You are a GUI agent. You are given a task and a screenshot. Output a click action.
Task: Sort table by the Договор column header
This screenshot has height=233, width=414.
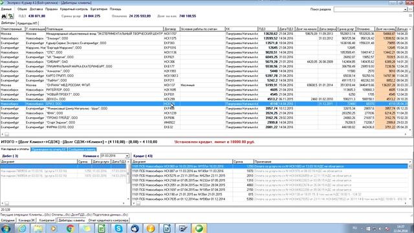(x=171, y=28)
